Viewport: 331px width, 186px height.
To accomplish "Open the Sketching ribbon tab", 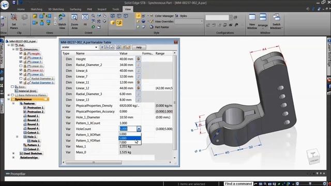I will pyautogui.click(x=37, y=9).
